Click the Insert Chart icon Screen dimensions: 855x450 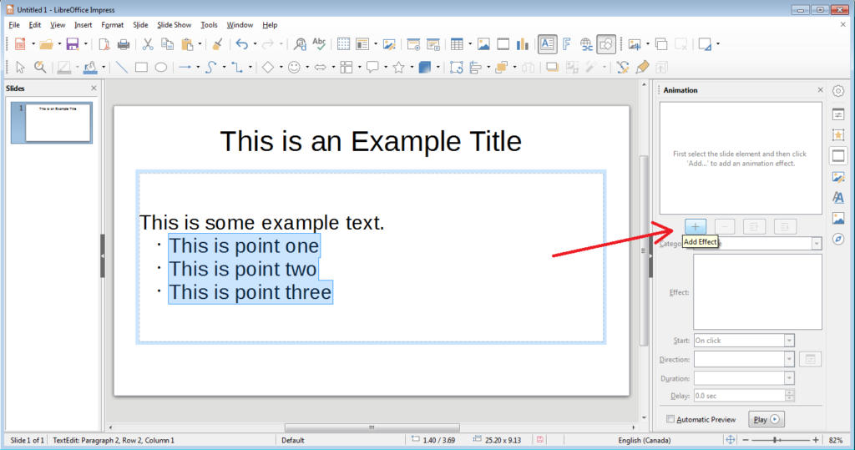(524, 44)
